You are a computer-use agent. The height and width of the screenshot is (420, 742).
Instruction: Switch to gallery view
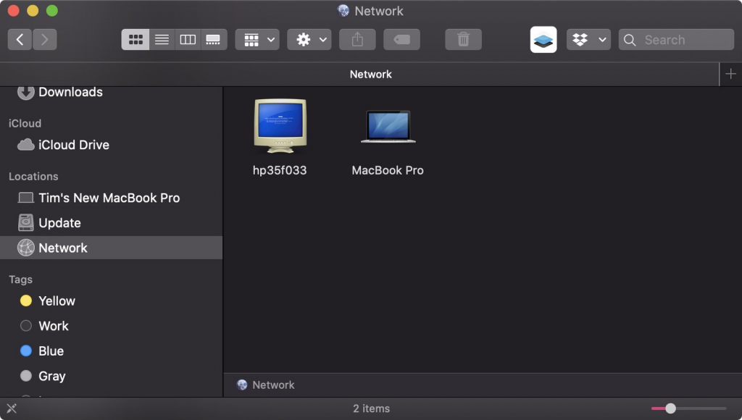pyautogui.click(x=214, y=40)
